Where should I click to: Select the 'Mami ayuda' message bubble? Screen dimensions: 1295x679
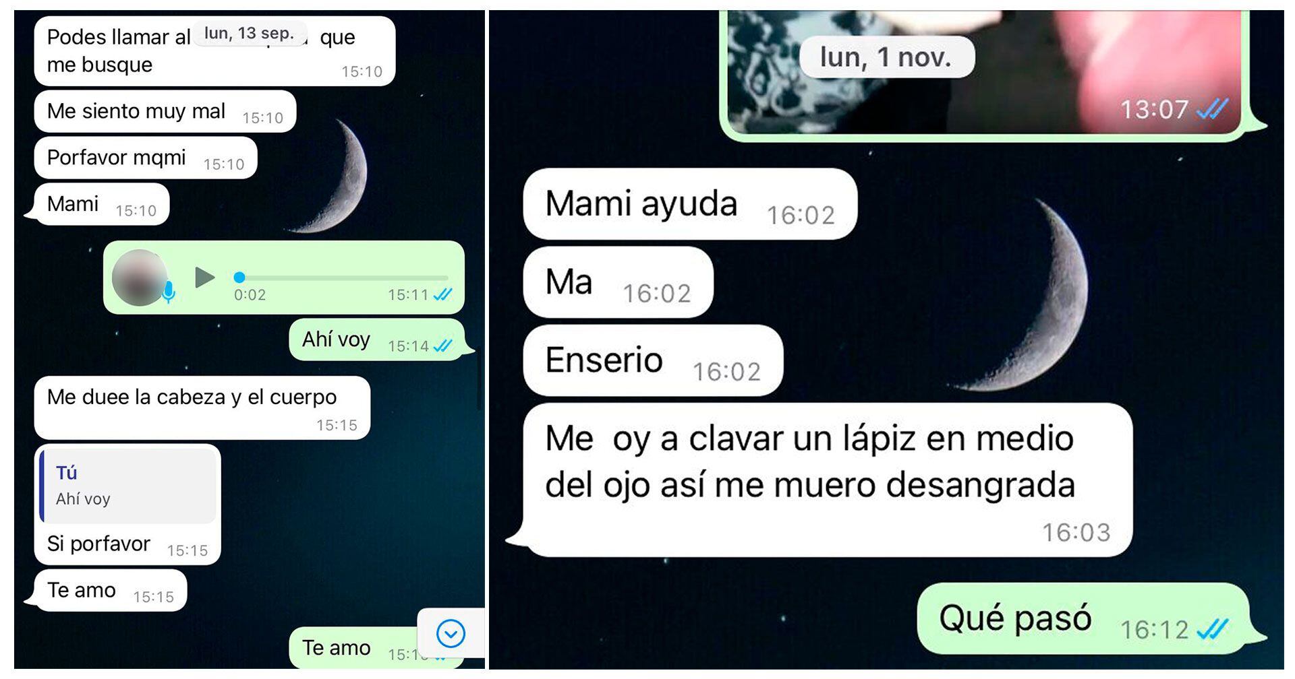point(690,204)
